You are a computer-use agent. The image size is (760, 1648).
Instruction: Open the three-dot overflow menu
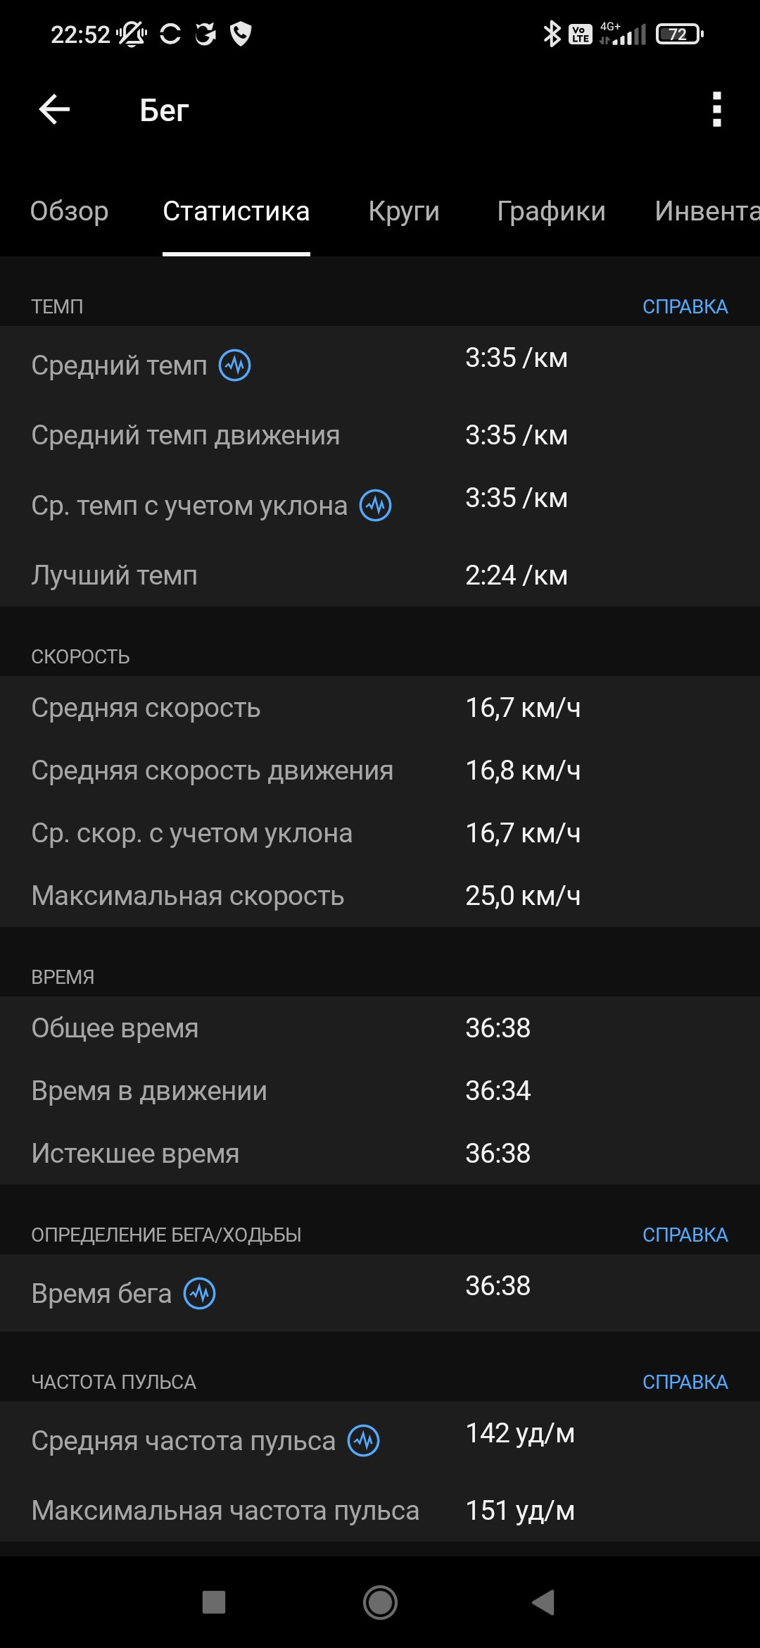[x=716, y=110]
